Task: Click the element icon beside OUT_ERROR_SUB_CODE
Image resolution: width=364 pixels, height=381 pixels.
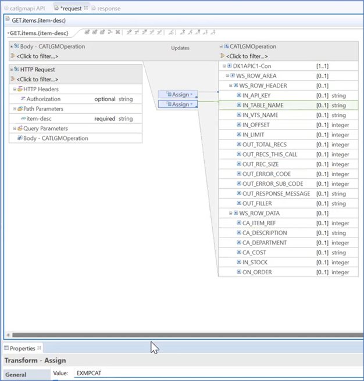Action: [x=239, y=184]
